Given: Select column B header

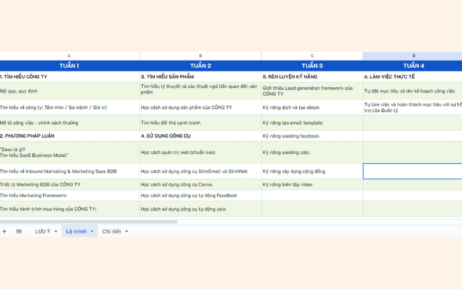Looking at the screenshot, I should point(200,56).
